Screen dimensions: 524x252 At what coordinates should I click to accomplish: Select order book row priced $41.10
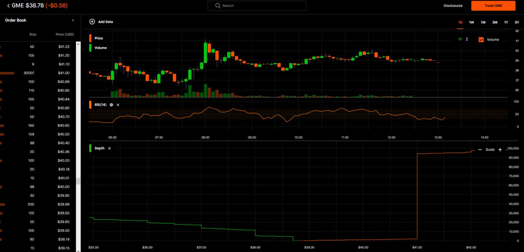coord(38,65)
